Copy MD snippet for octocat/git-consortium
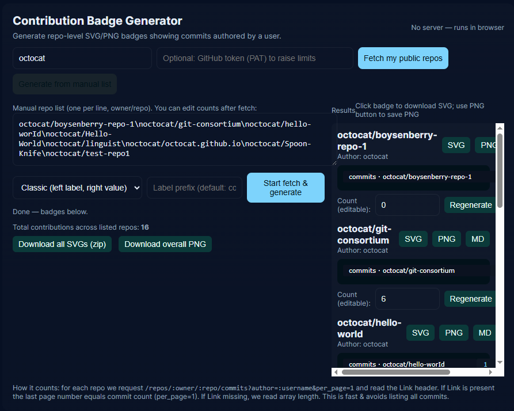The width and height of the screenshot is (514, 411). click(x=477, y=238)
